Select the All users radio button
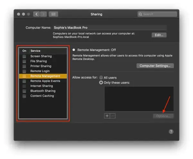Viewport: 193px width, 159px height. pyautogui.click(x=101, y=78)
